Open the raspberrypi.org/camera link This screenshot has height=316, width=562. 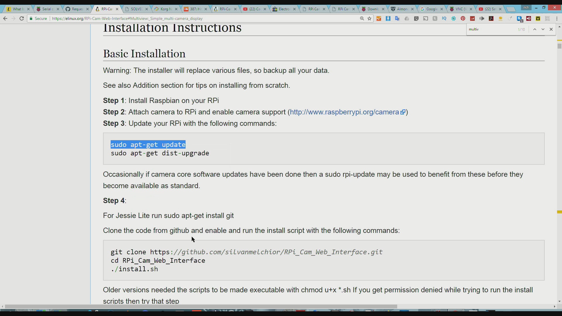click(x=348, y=112)
